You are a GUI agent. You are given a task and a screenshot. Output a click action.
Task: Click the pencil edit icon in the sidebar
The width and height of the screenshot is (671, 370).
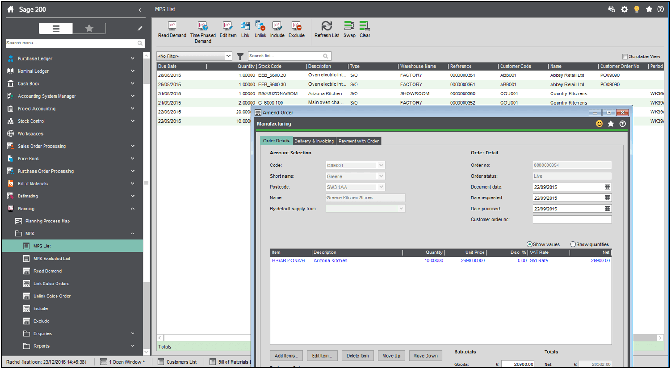coord(140,29)
